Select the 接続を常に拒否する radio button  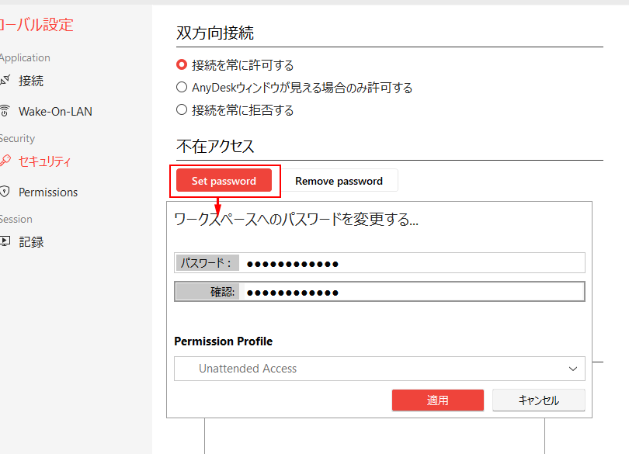click(x=182, y=110)
